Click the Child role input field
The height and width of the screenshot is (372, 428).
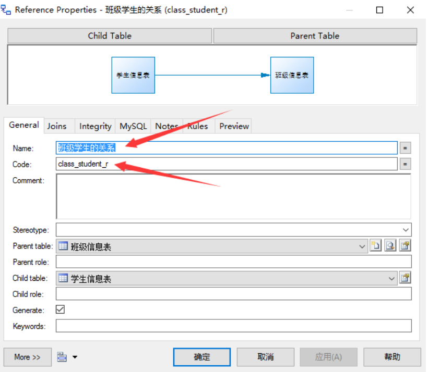click(x=234, y=294)
